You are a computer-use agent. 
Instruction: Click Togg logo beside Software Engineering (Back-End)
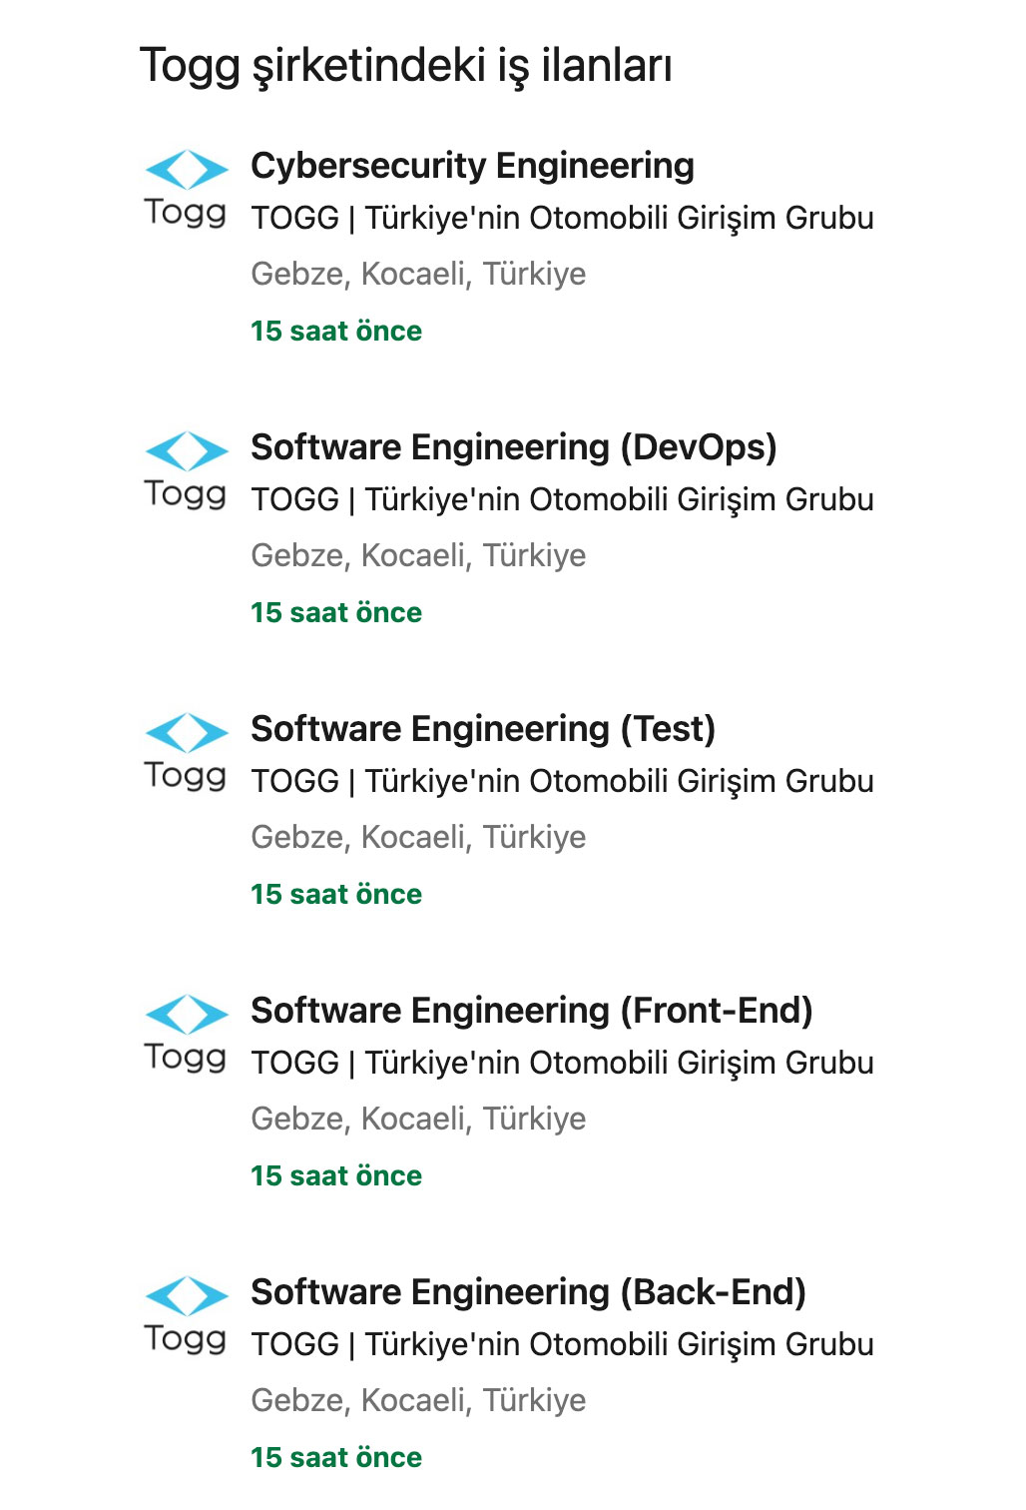click(187, 1316)
